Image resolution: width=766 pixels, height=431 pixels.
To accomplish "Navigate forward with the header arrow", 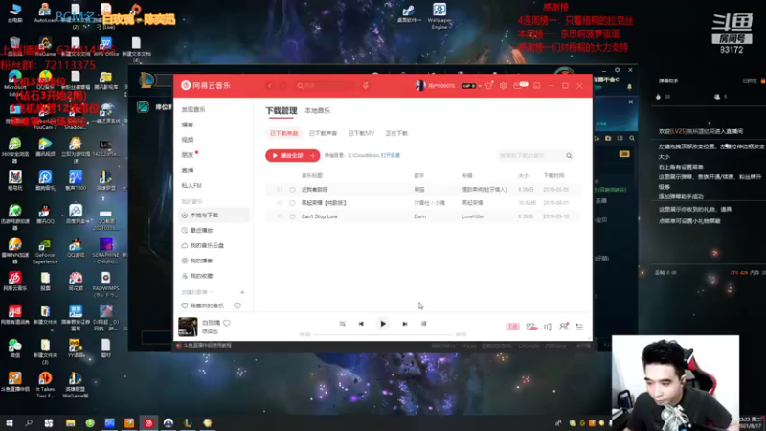I will pyautogui.click(x=282, y=86).
